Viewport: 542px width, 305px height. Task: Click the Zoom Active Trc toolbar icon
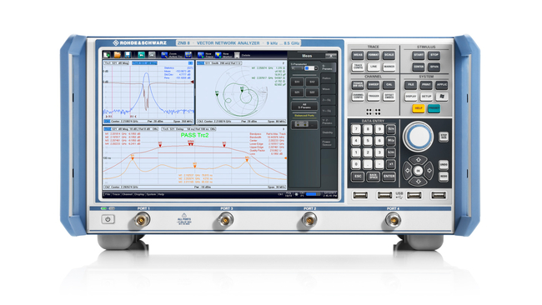click(x=164, y=54)
